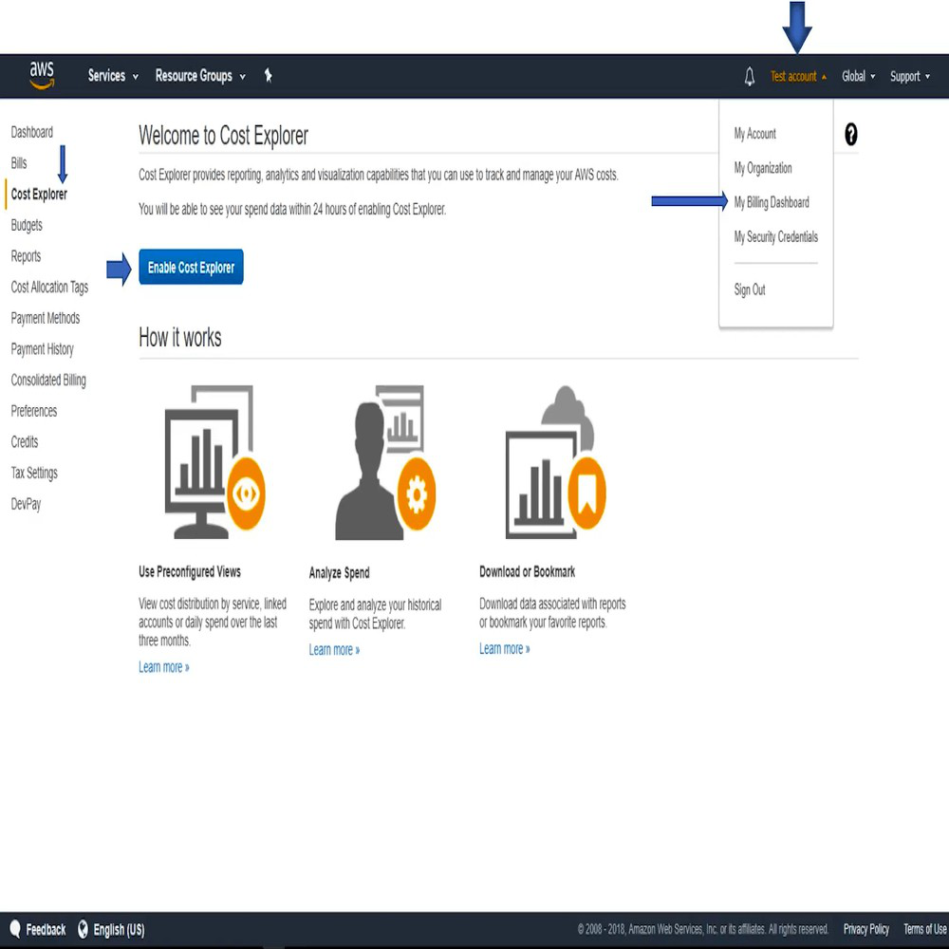Click the Download or Bookmark illustration
This screenshot has height=949, width=949.
[x=555, y=462]
